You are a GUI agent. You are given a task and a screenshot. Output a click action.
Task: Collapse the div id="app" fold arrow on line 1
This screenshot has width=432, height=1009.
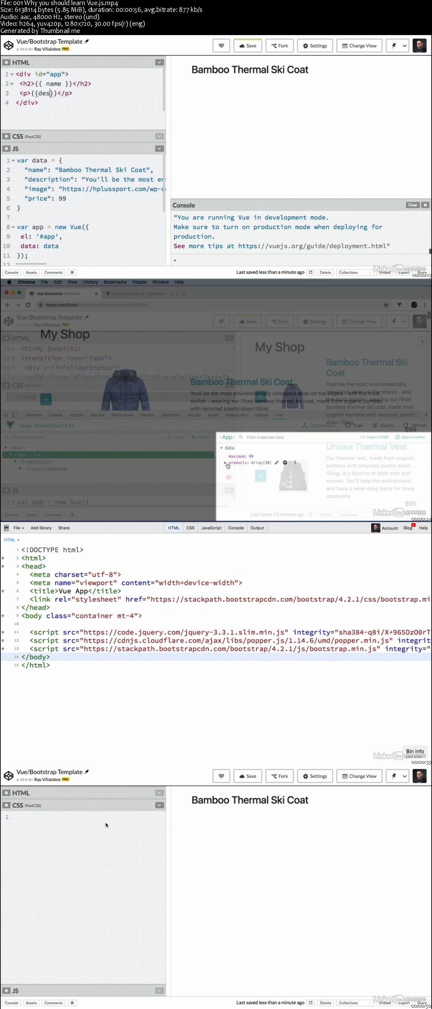click(12, 74)
